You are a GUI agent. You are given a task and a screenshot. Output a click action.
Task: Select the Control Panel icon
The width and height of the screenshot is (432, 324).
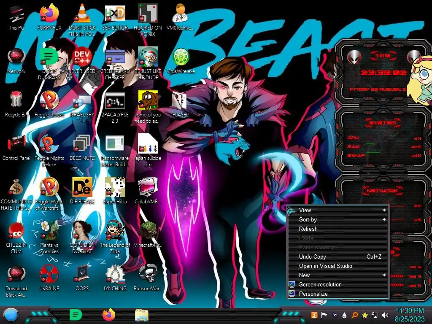pyautogui.click(x=16, y=148)
